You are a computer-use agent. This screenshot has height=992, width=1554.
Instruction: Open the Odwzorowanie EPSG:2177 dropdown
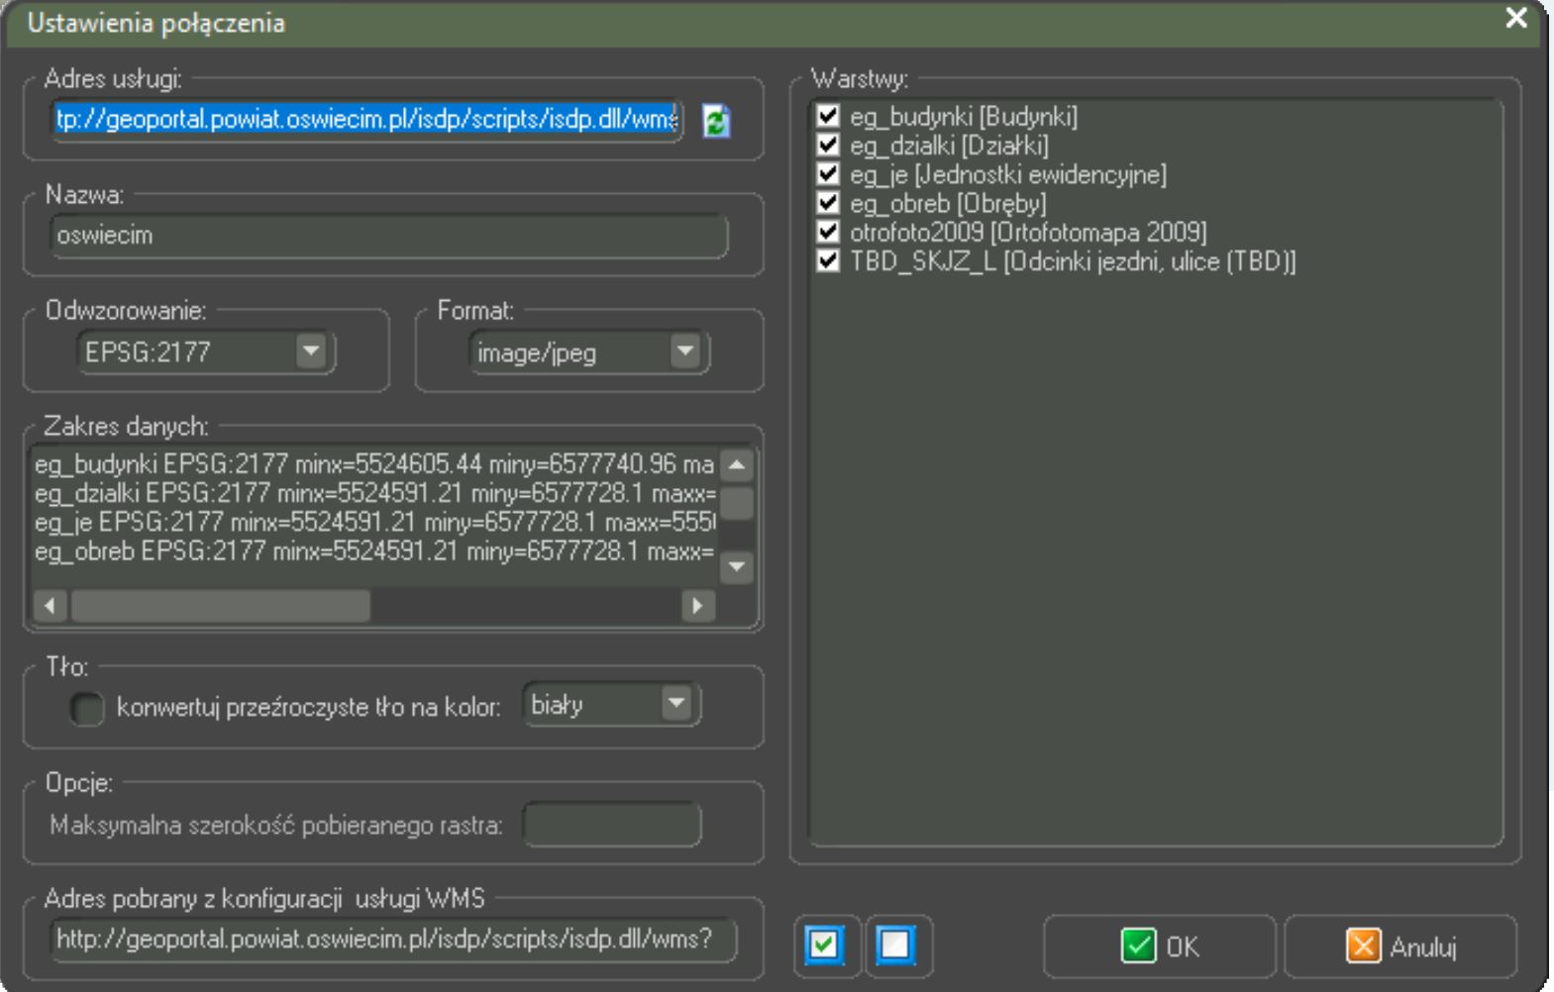tap(311, 351)
